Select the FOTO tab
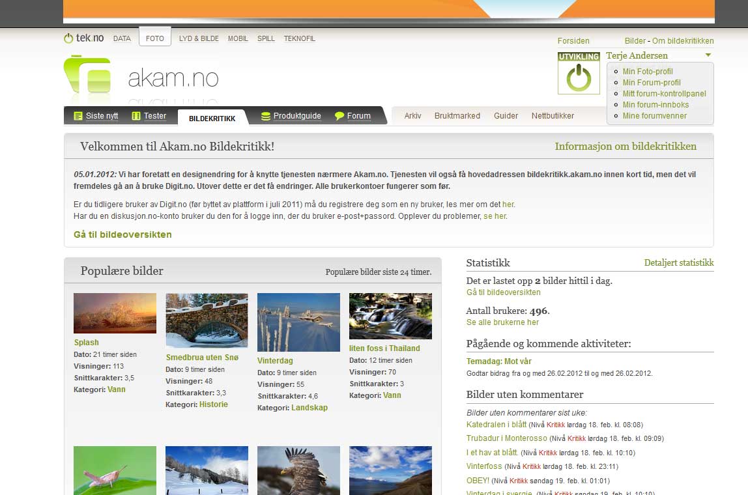748x495 pixels. point(155,38)
